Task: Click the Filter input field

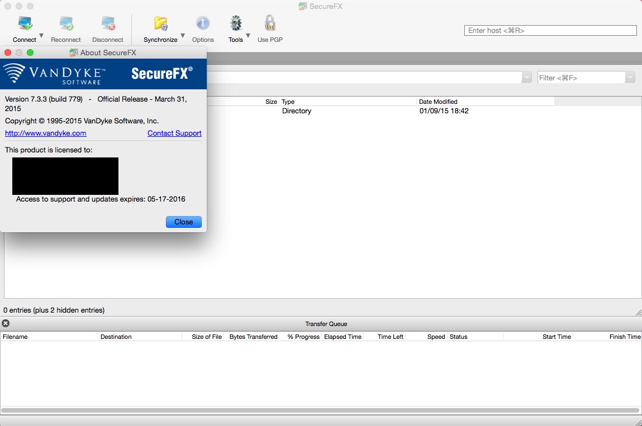Action: pos(582,78)
